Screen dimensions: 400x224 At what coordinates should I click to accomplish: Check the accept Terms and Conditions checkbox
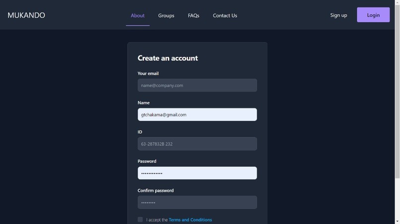[x=140, y=220]
